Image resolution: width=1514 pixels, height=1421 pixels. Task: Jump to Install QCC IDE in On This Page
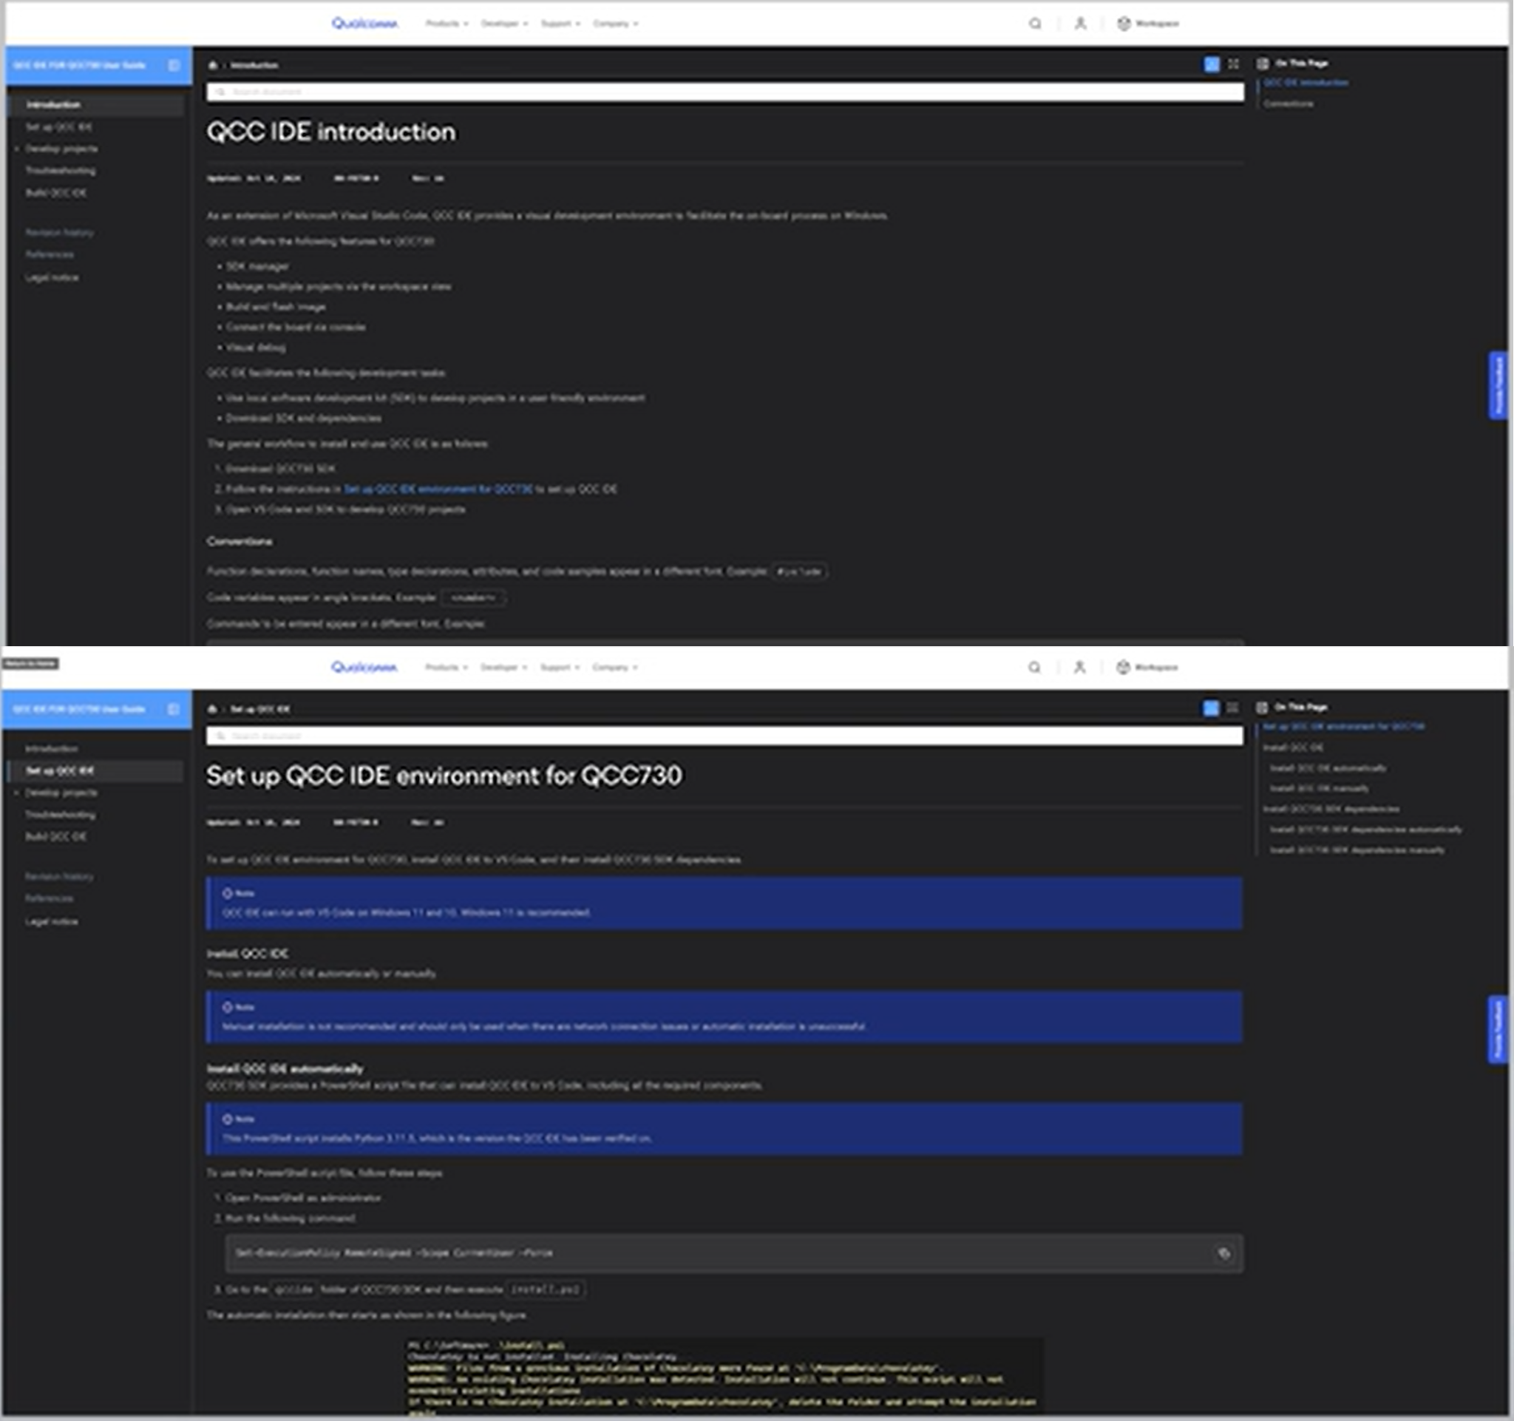(1293, 747)
